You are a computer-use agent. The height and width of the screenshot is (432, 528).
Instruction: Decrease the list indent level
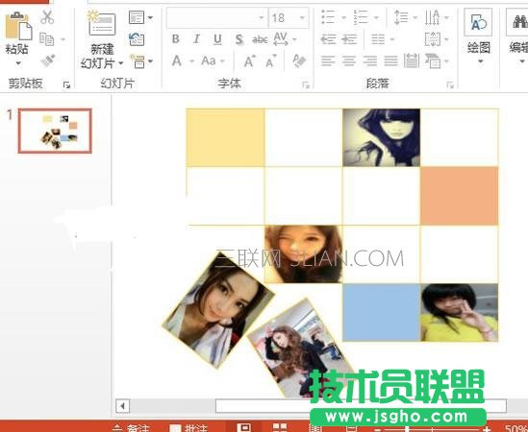click(328, 39)
